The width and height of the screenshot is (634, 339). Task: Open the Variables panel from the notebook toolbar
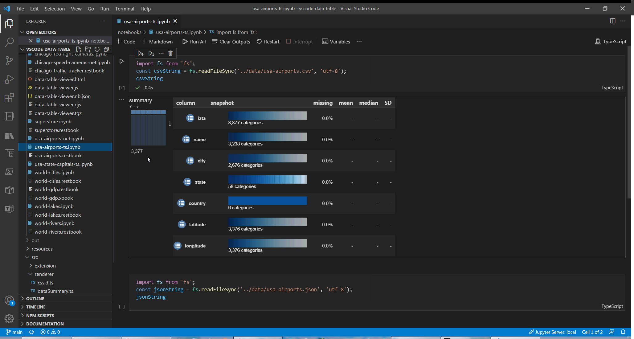tap(336, 41)
